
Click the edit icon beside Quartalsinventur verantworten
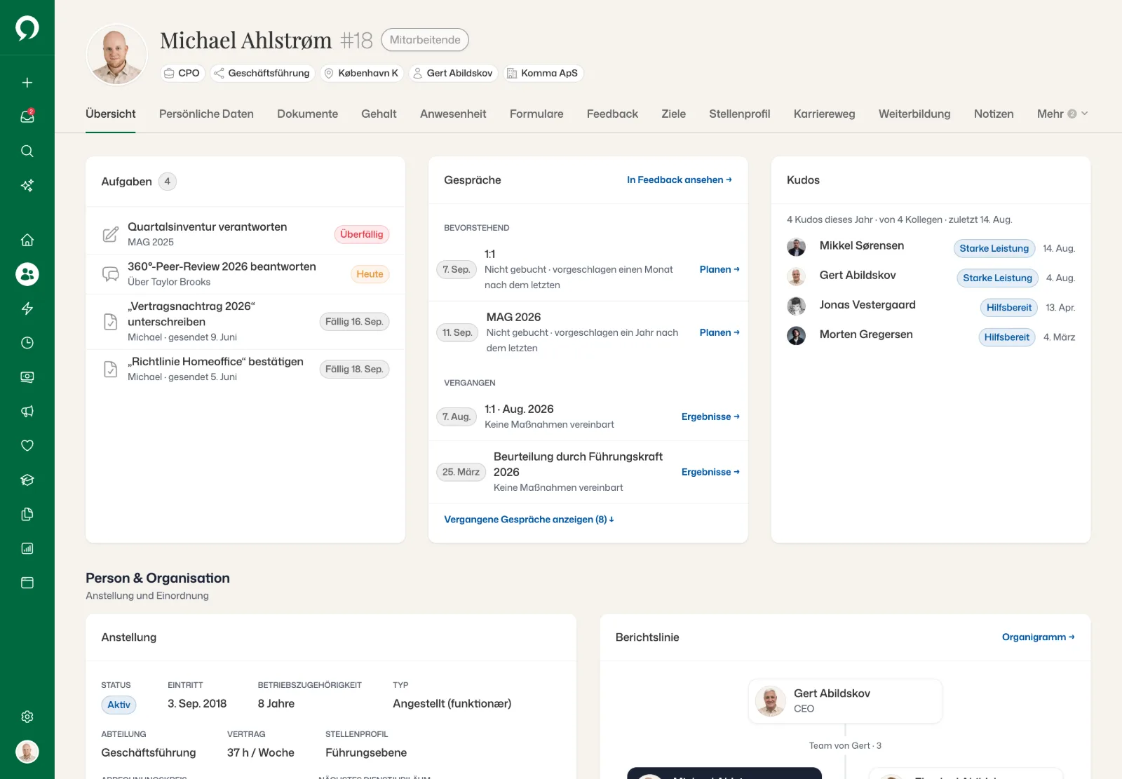[x=111, y=234]
